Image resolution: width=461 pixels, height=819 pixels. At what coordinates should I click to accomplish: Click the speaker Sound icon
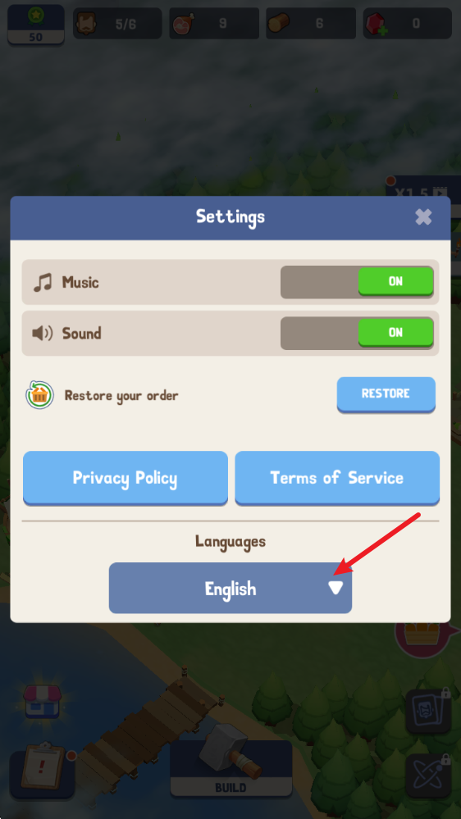[x=43, y=333]
